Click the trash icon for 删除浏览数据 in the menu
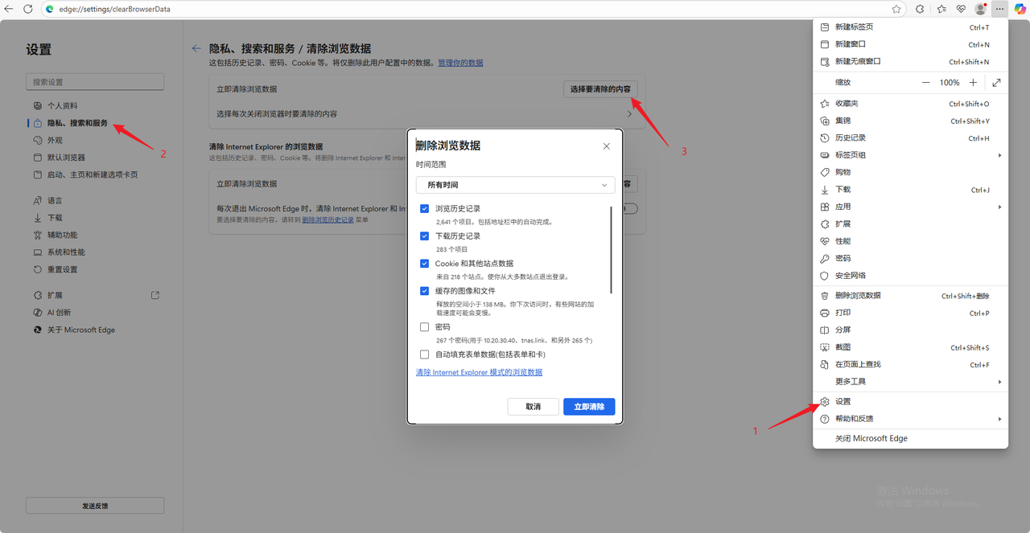1030x533 pixels. (824, 296)
